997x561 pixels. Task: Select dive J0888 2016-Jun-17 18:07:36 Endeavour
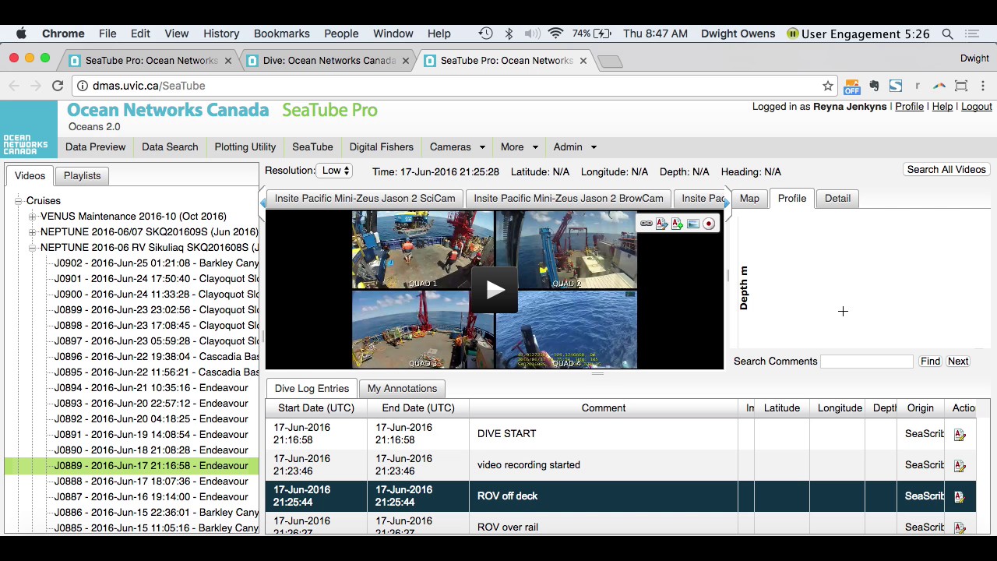[x=151, y=482]
